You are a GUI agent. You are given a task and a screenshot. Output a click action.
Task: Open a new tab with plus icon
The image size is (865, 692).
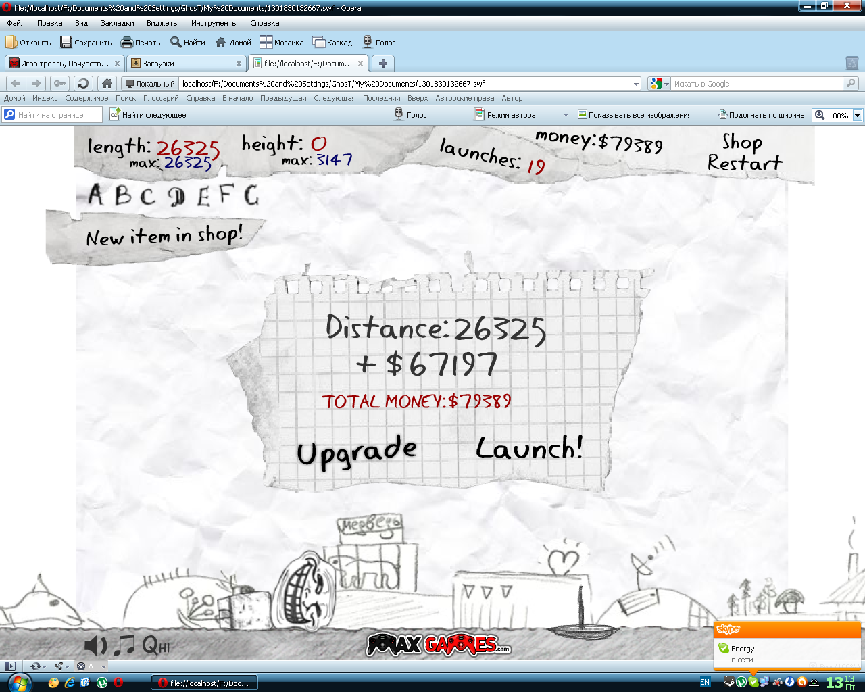(382, 64)
